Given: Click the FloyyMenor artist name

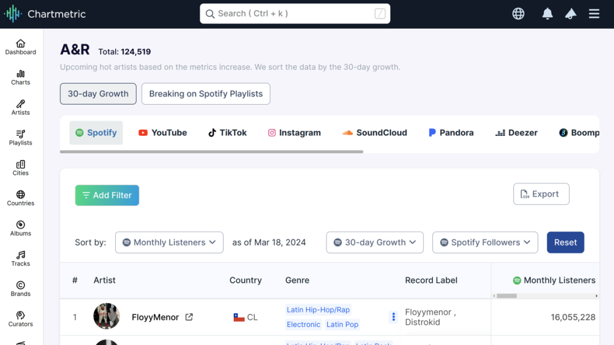Looking at the screenshot, I should 155,317.
